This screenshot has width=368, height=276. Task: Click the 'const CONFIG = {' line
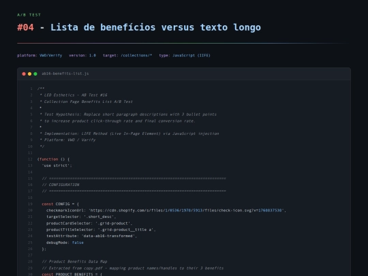point(61,204)
